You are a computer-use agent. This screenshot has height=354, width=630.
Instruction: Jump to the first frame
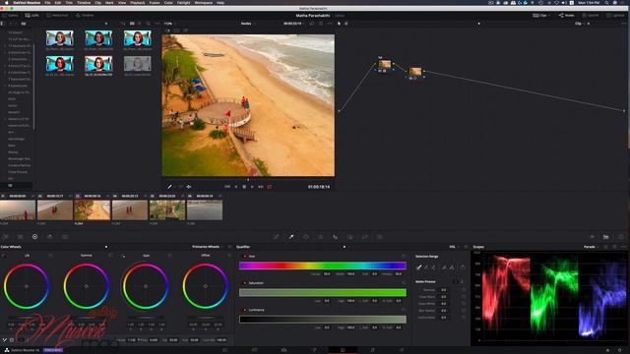click(x=227, y=187)
